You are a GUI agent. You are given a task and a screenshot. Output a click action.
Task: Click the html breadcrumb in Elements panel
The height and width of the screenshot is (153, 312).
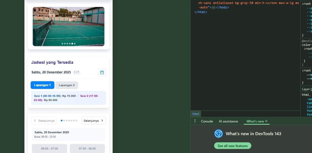(196, 114)
